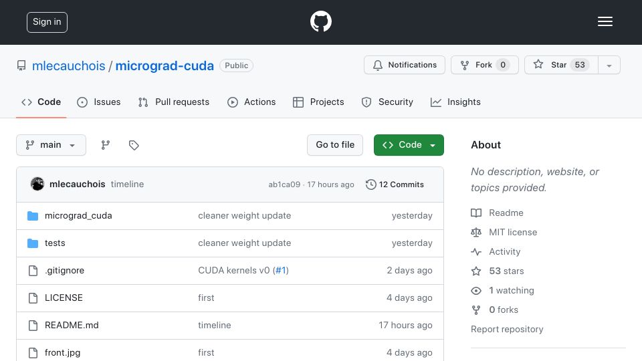Expand the main branch selector
642x361 pixels.
coord(51,145)
